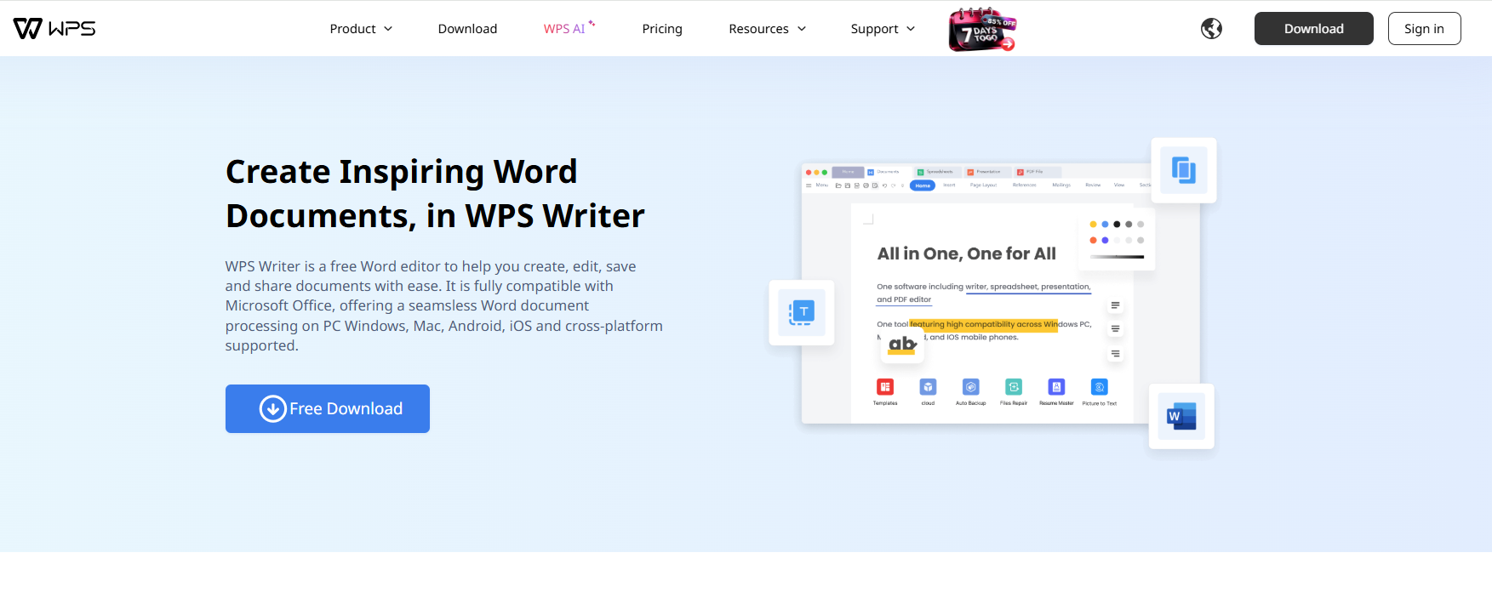The height and width of the screenshot is (604, 1492).
Task: Select the yellow color dot swatch
Action: [1093, 225]
